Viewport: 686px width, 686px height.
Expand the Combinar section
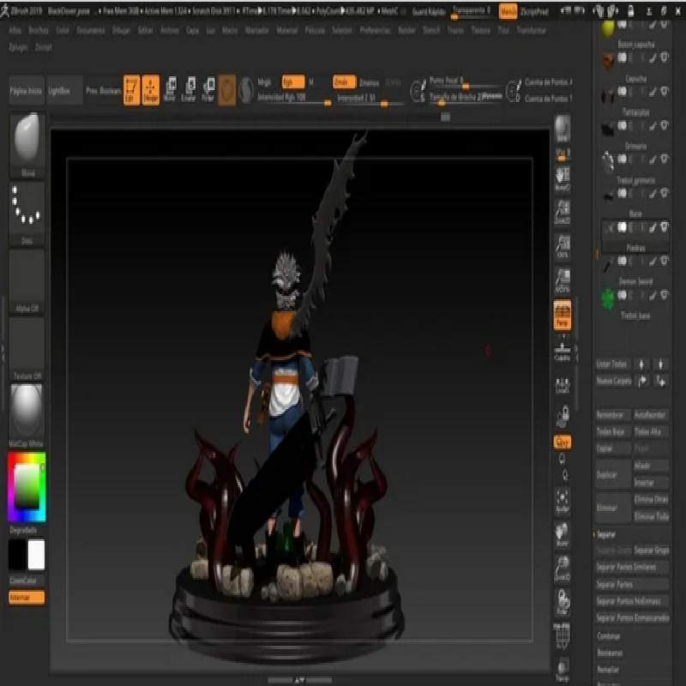click(609, 636)
